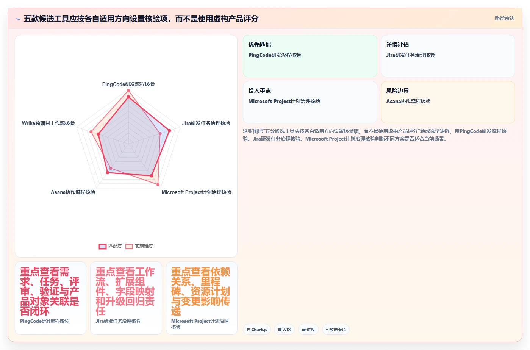Click the 风险边界 card heading
The height and width of the screenshot is (350, 530).
[x=397, y=91]
